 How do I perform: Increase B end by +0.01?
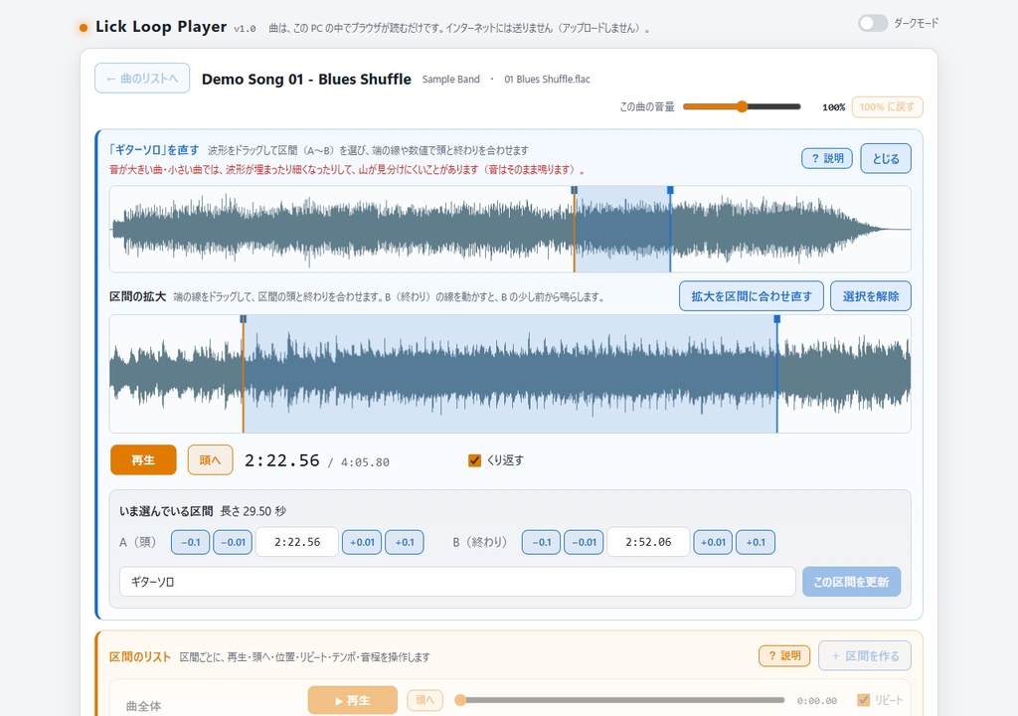pyautogui.click(x=713, y=542)
